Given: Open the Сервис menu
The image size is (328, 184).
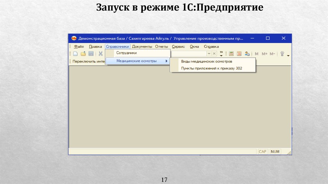Looking at the screenshot, I should [178, 46].
